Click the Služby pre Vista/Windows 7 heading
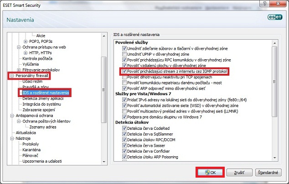Screen dimensions: 289x184 (143, 94)
